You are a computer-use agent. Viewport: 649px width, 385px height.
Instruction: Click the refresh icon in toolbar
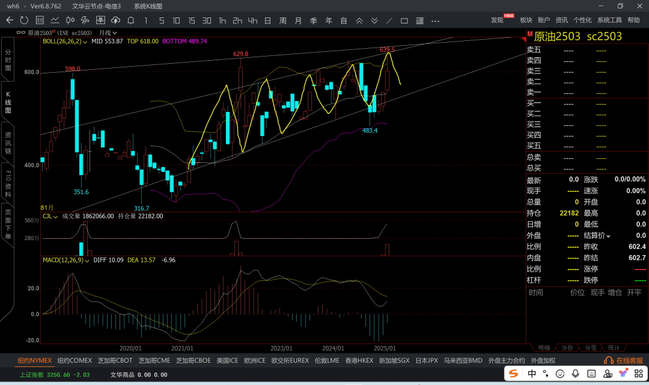(x=25, y=20)
